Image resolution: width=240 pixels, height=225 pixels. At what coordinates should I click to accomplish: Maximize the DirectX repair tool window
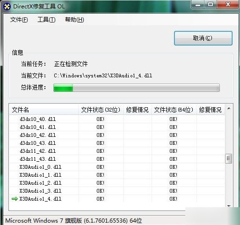pos(211,5)
